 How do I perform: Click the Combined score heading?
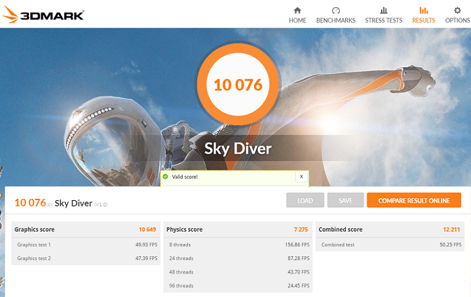point(340,230)
